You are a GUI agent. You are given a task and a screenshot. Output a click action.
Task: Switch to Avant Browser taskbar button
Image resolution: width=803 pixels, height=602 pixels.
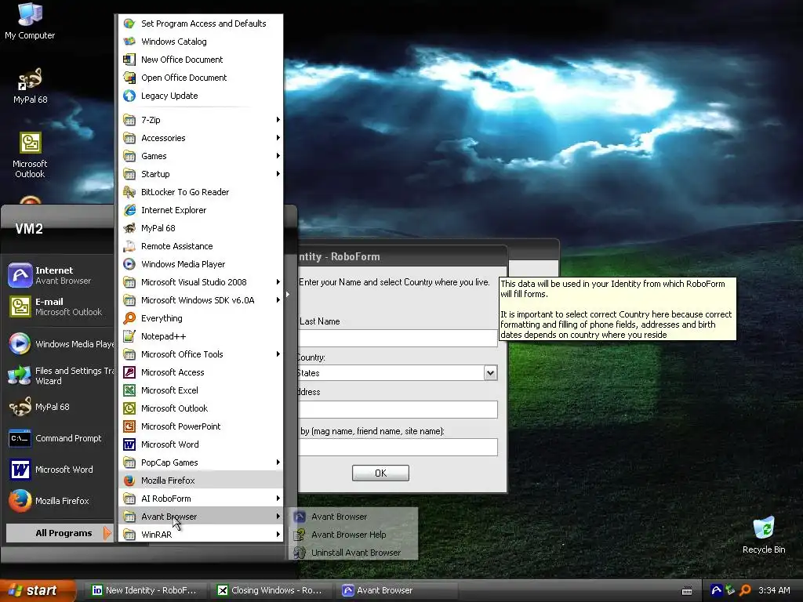(397, 590)
